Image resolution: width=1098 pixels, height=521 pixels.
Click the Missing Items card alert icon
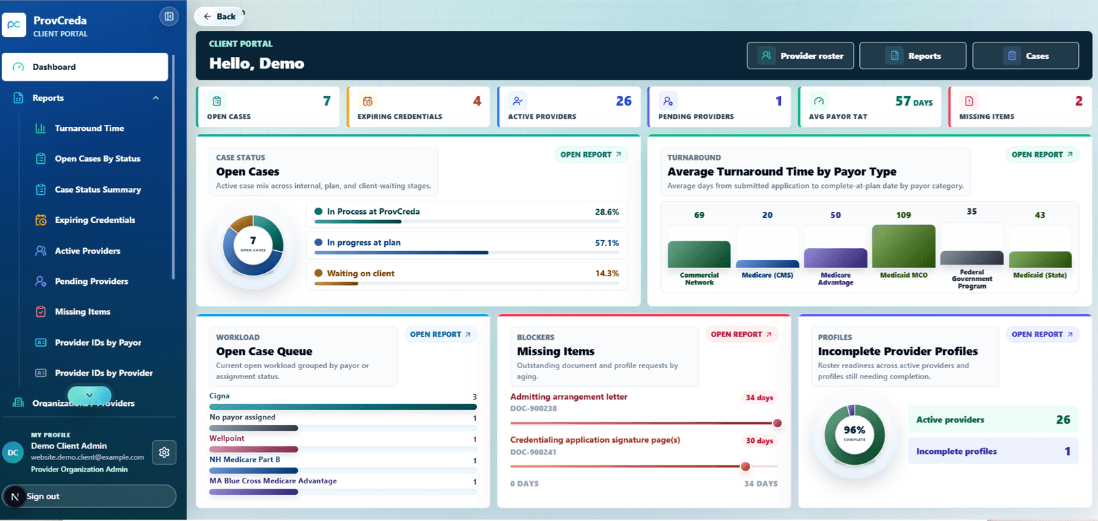point(969,101)
